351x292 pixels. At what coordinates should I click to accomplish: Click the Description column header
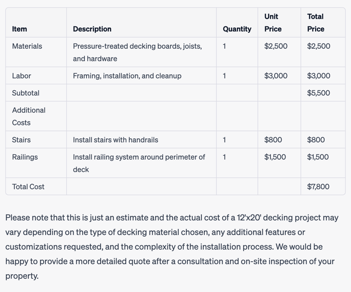(92, 29)
